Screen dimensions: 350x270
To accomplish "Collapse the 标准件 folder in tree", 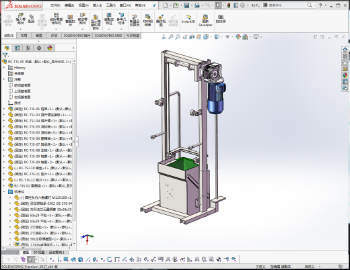I will 4,191.
